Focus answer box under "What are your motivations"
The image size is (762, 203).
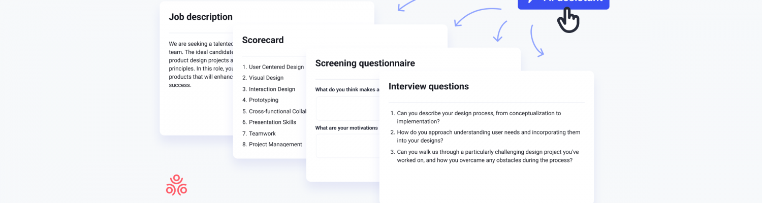pyautogui.click(x=347, y=146)
